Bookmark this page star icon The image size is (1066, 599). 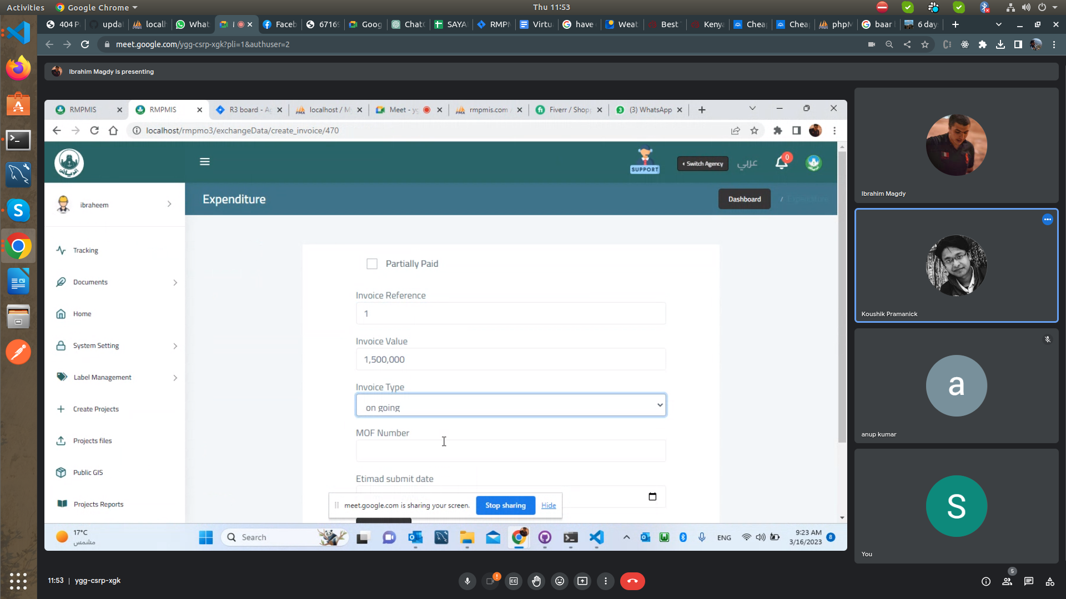925,44
